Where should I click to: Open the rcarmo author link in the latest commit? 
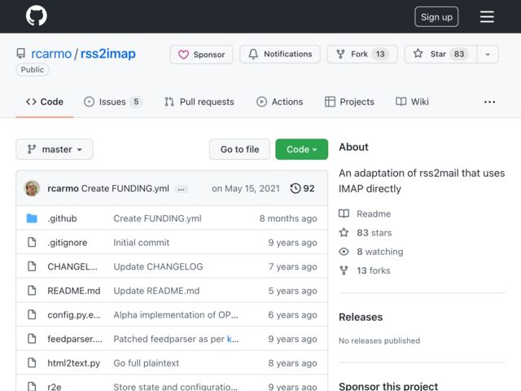click(63, 188)
